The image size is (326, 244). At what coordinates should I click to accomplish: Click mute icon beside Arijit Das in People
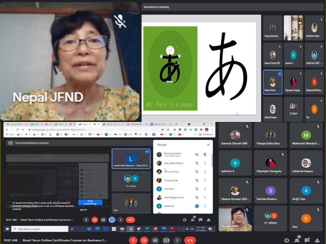pyautogui.click(x=197, y=189)
